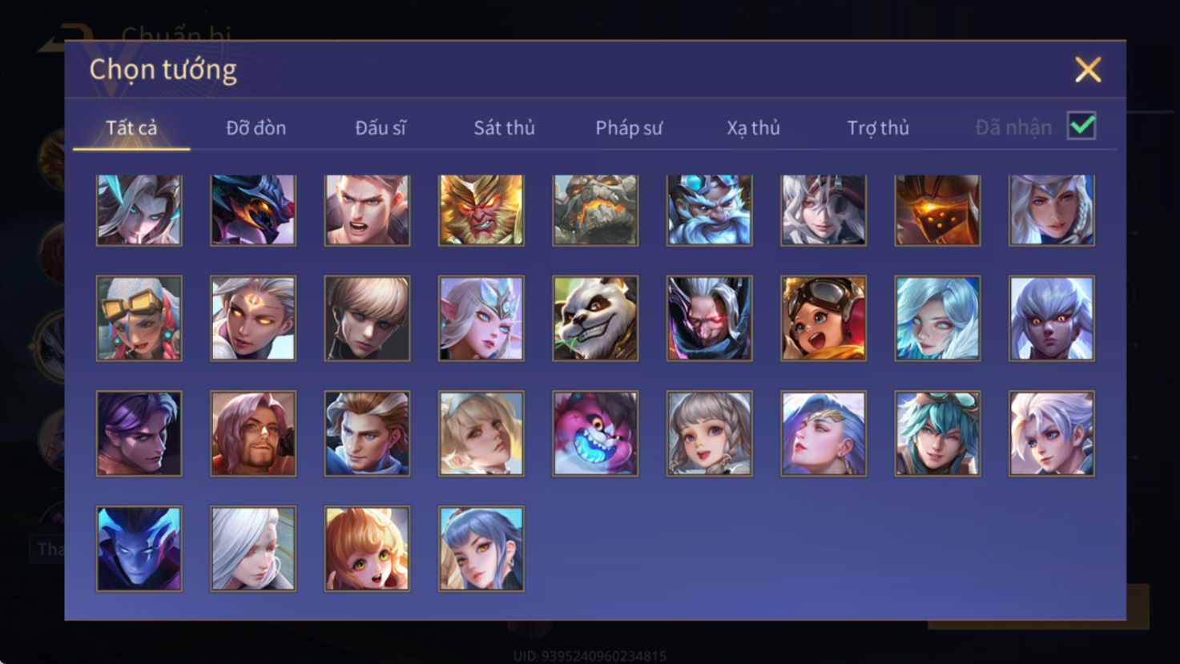Image resolution: width=1180 pixels, height=664 pixels.
Task: Switch to the Xạ thủ tab
Action: coord(753,127)
